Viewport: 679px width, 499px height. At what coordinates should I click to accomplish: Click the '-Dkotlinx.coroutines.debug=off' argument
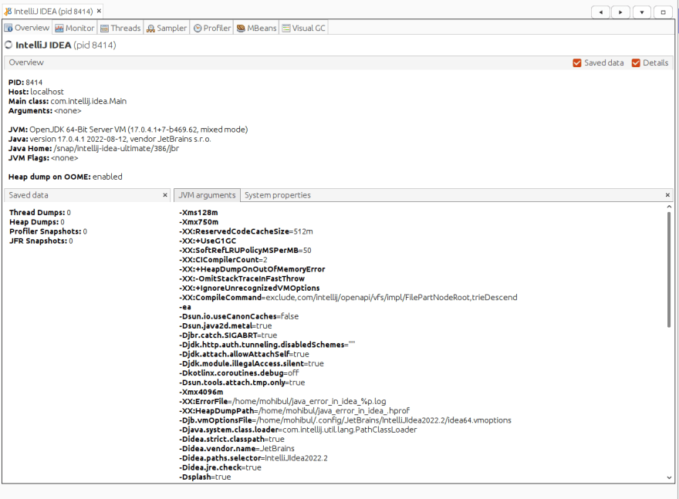[x=239, y=373]
